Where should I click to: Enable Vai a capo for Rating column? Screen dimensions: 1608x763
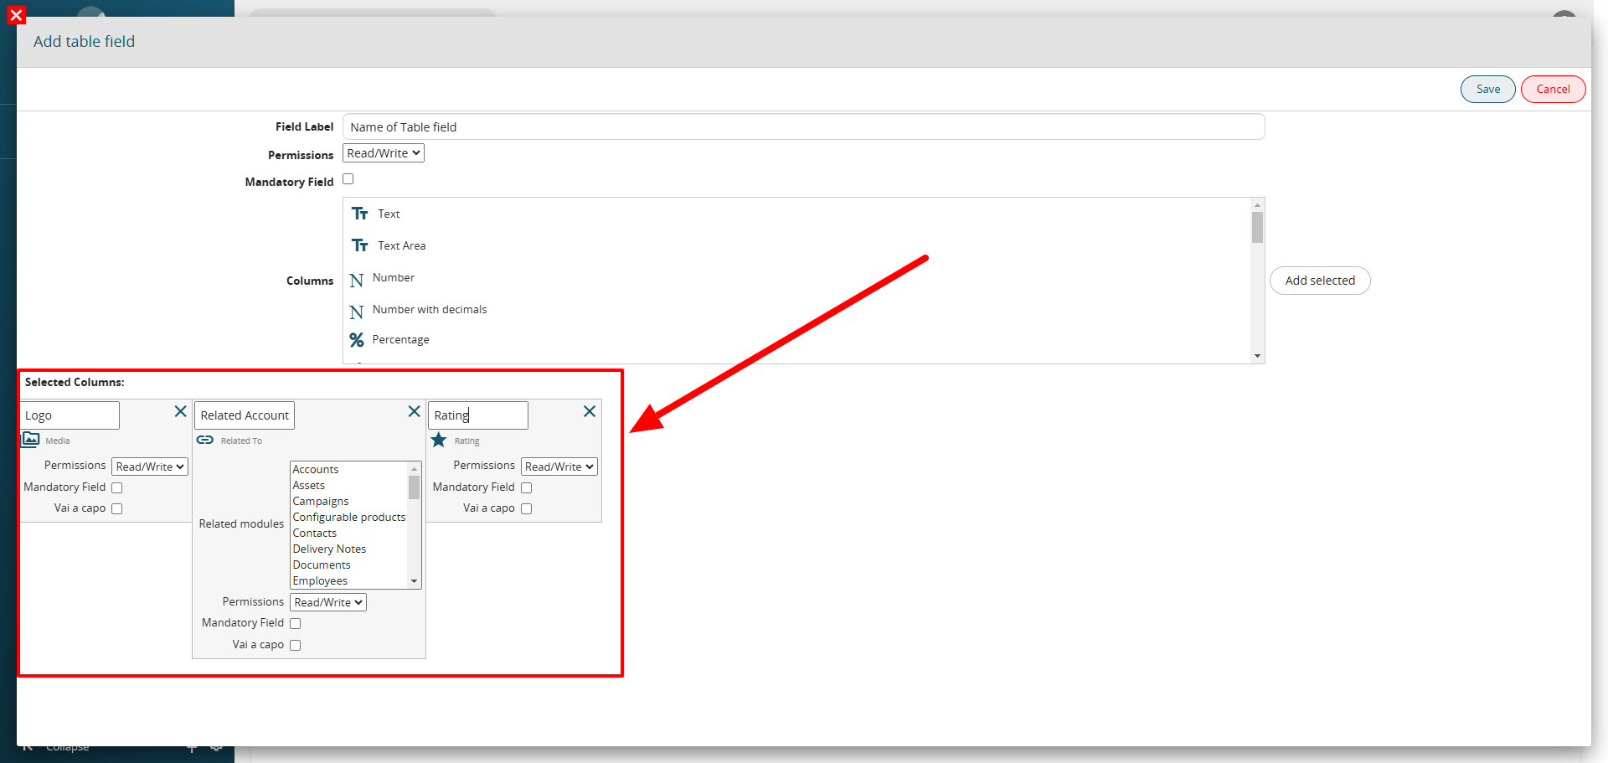click(527, 508)
